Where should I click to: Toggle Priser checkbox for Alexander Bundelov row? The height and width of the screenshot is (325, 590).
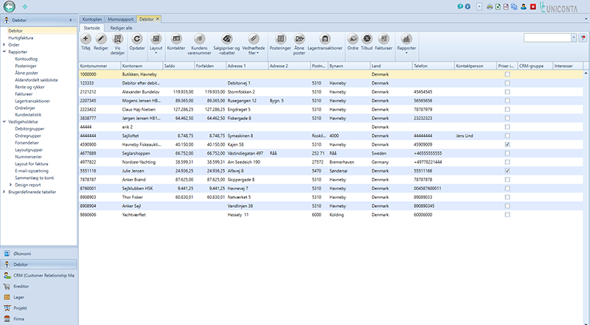tap(507, 92)
